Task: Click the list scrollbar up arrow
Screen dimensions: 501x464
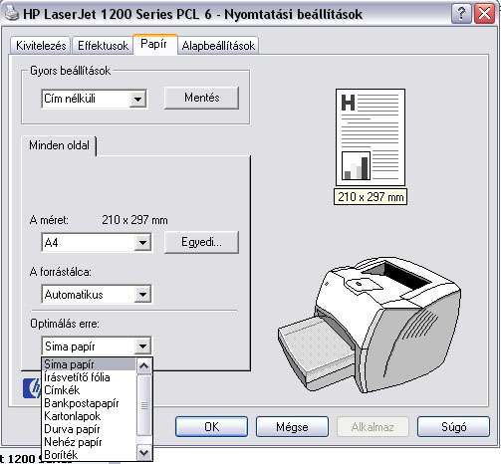Action: pyautogui.click(x=143, y=366)
